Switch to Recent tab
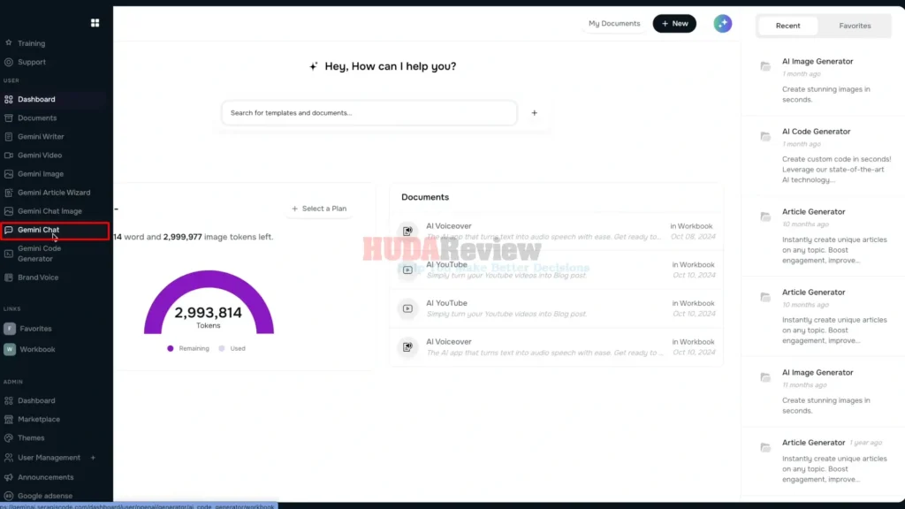The image size is (905, 509). coord(787,26)
